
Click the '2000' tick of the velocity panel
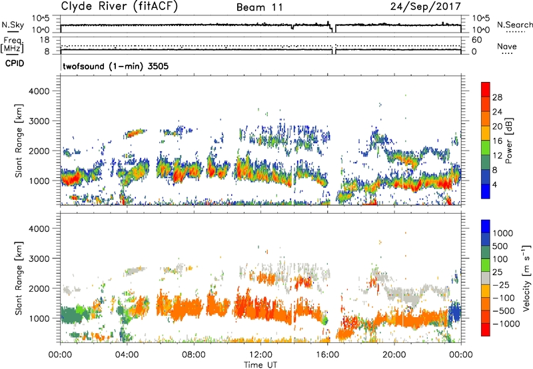coord(39,288)
